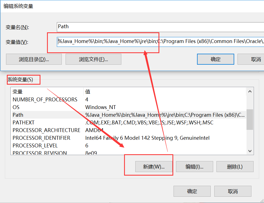Click the 系统变量(S) group label

[20, 80]
